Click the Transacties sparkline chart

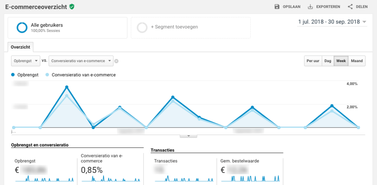click(x=184, y=178)
